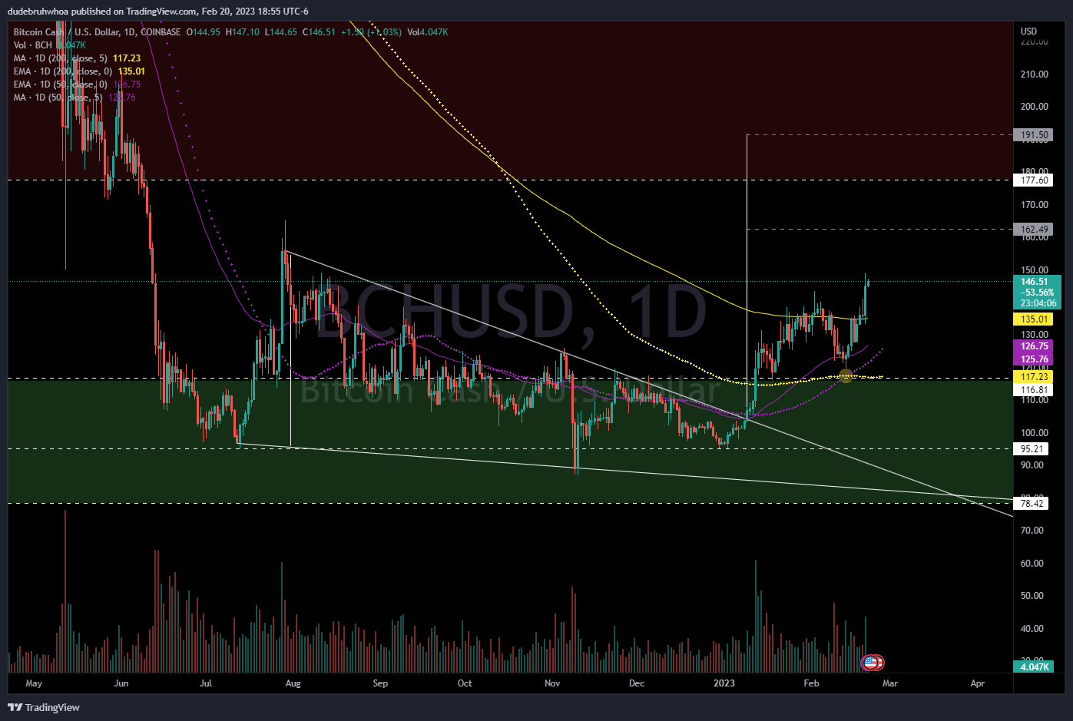Click the 95.21 price level label
The width and height of the screenshot is (1073, 721).
pos(1032,449)
